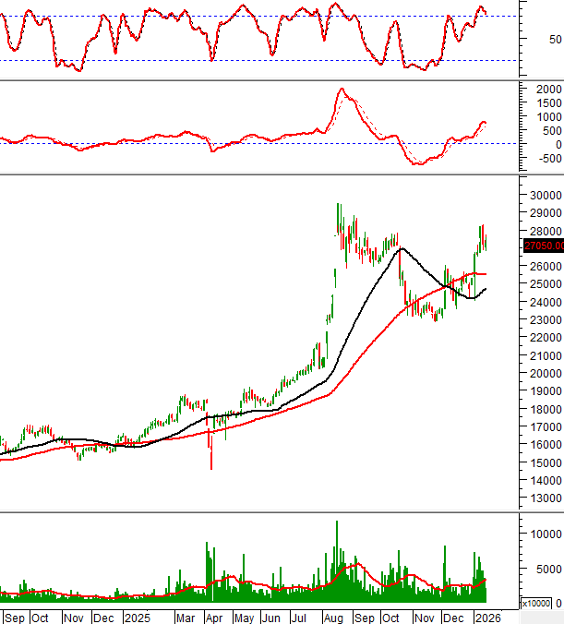Click the 5000 level on the volume axis
Image resolution: width=564 pixels, height=624 pixels.
coord(543,569)
